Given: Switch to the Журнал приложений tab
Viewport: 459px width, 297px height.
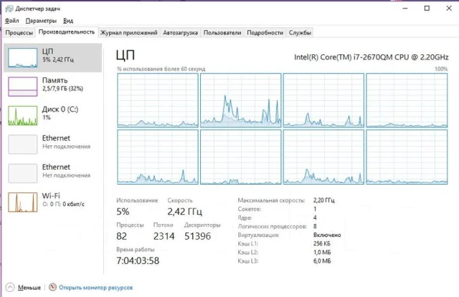Looking at the screenshot, I should [129, 33].
